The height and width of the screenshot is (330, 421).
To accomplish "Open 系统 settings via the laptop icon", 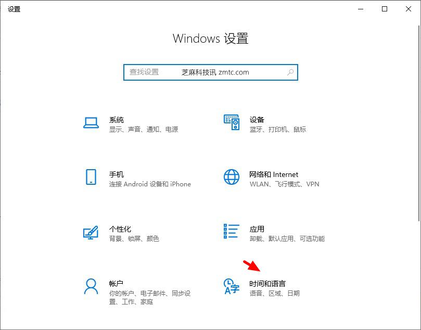I will (x=91, y=123).
